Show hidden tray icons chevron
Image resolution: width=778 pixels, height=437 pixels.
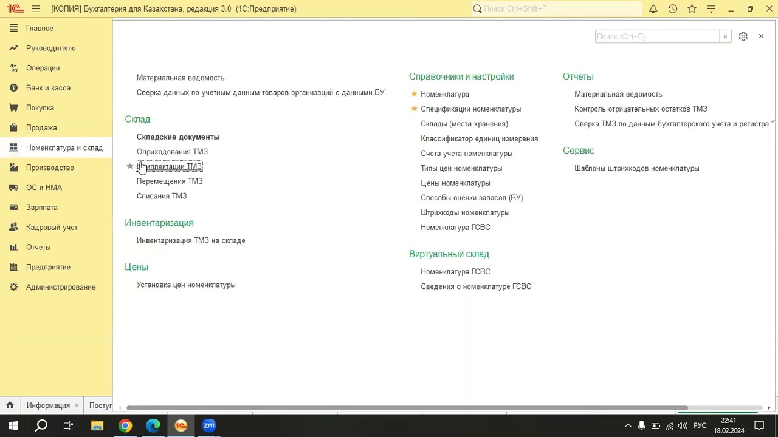point(628,425)
